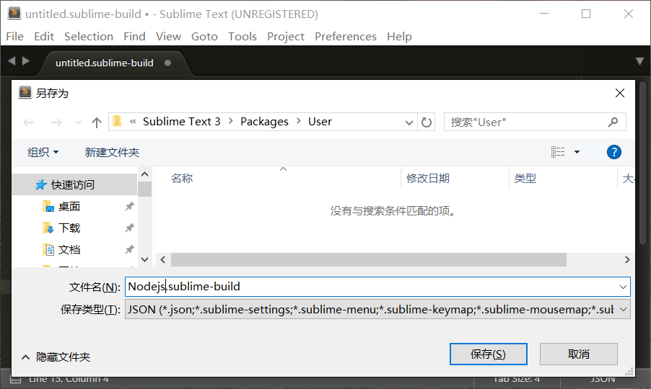The width and height of the screenshot is (651, 389).
Task: Click the Sublime Text title bar icon
Action: click(14, 13)
